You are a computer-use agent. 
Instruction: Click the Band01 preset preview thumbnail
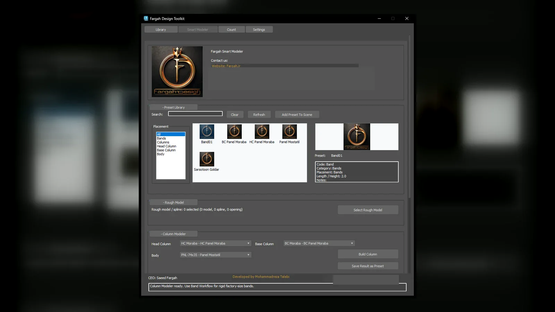pyautogui.click(x=357, y=137)
